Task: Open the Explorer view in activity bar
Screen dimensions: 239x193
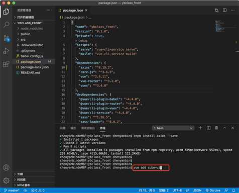Action: [6, 12]
